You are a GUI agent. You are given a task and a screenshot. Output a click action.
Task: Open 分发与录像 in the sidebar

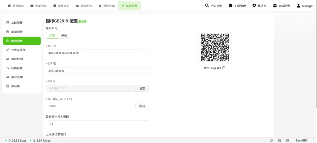coord(18,50)
